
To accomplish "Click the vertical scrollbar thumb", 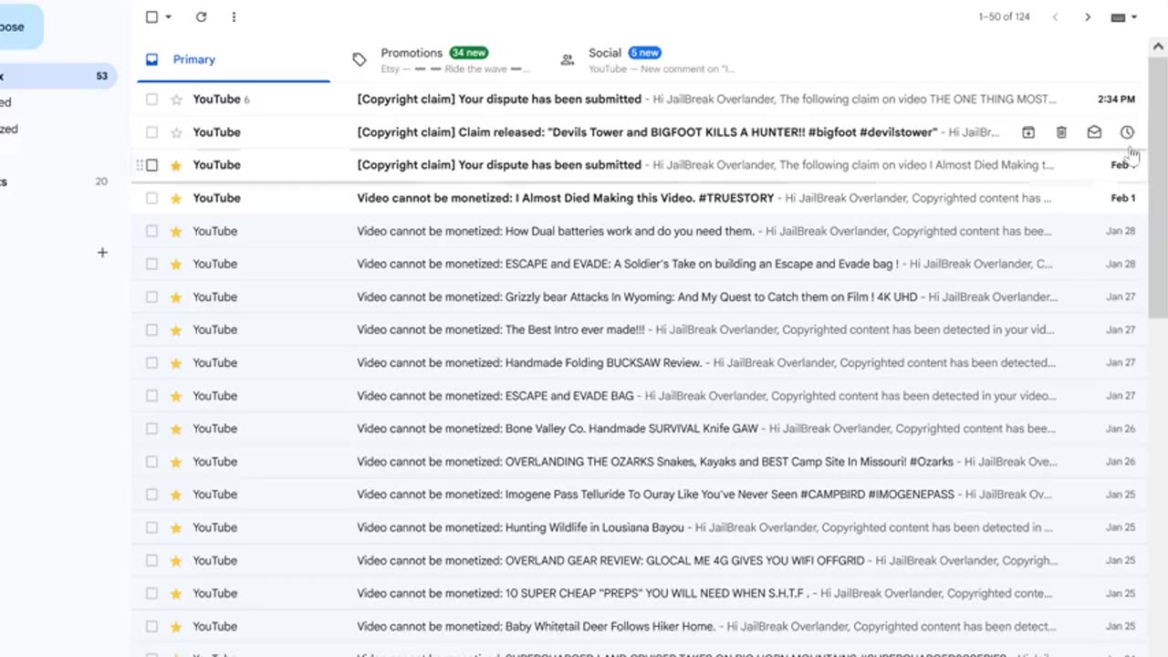I will (1160, 187).
